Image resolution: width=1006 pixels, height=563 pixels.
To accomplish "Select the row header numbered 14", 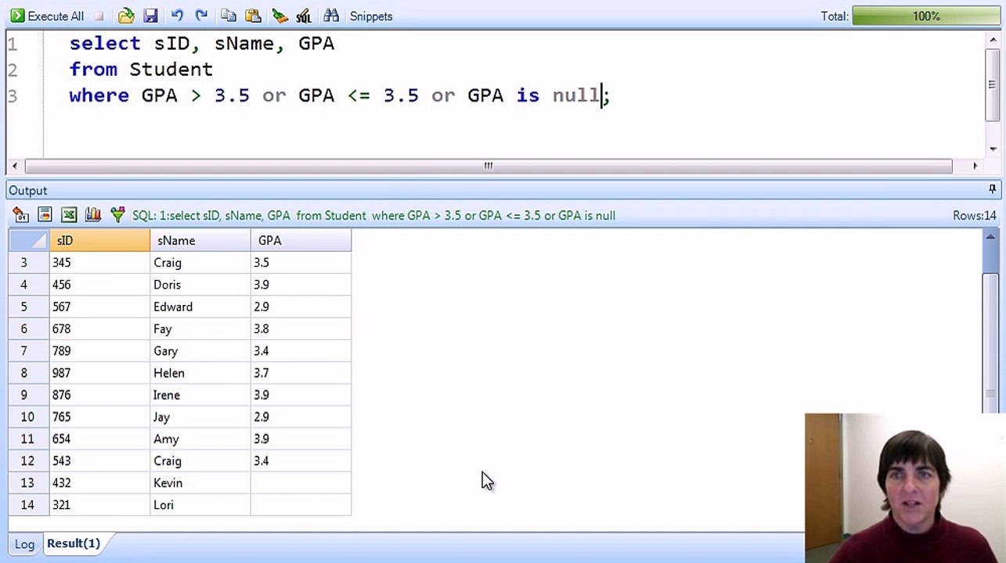I will click(x=28, y=504).
